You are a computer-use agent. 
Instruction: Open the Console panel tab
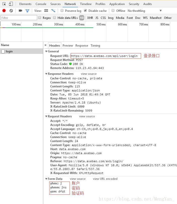(x=41, y=4)
